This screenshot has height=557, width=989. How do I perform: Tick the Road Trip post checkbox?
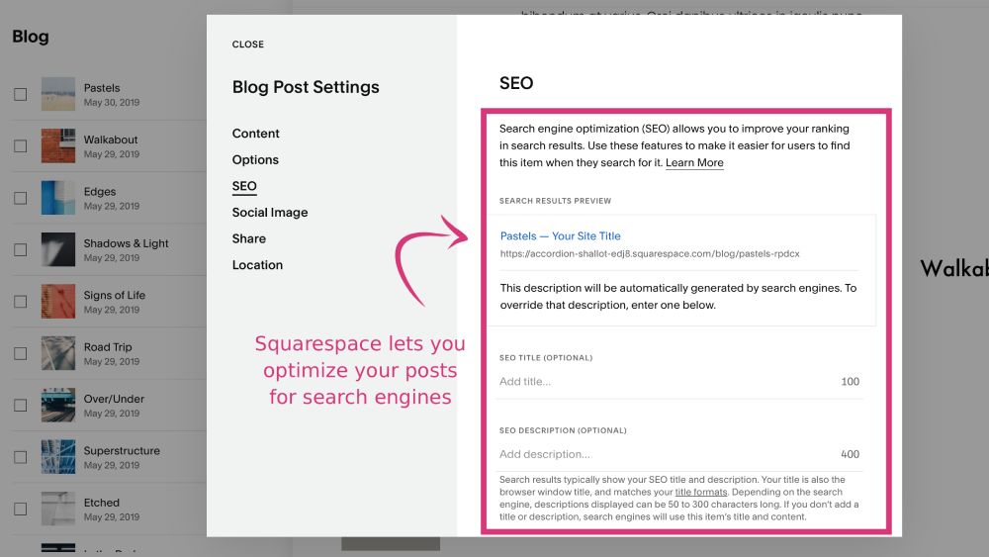(20, 353)
